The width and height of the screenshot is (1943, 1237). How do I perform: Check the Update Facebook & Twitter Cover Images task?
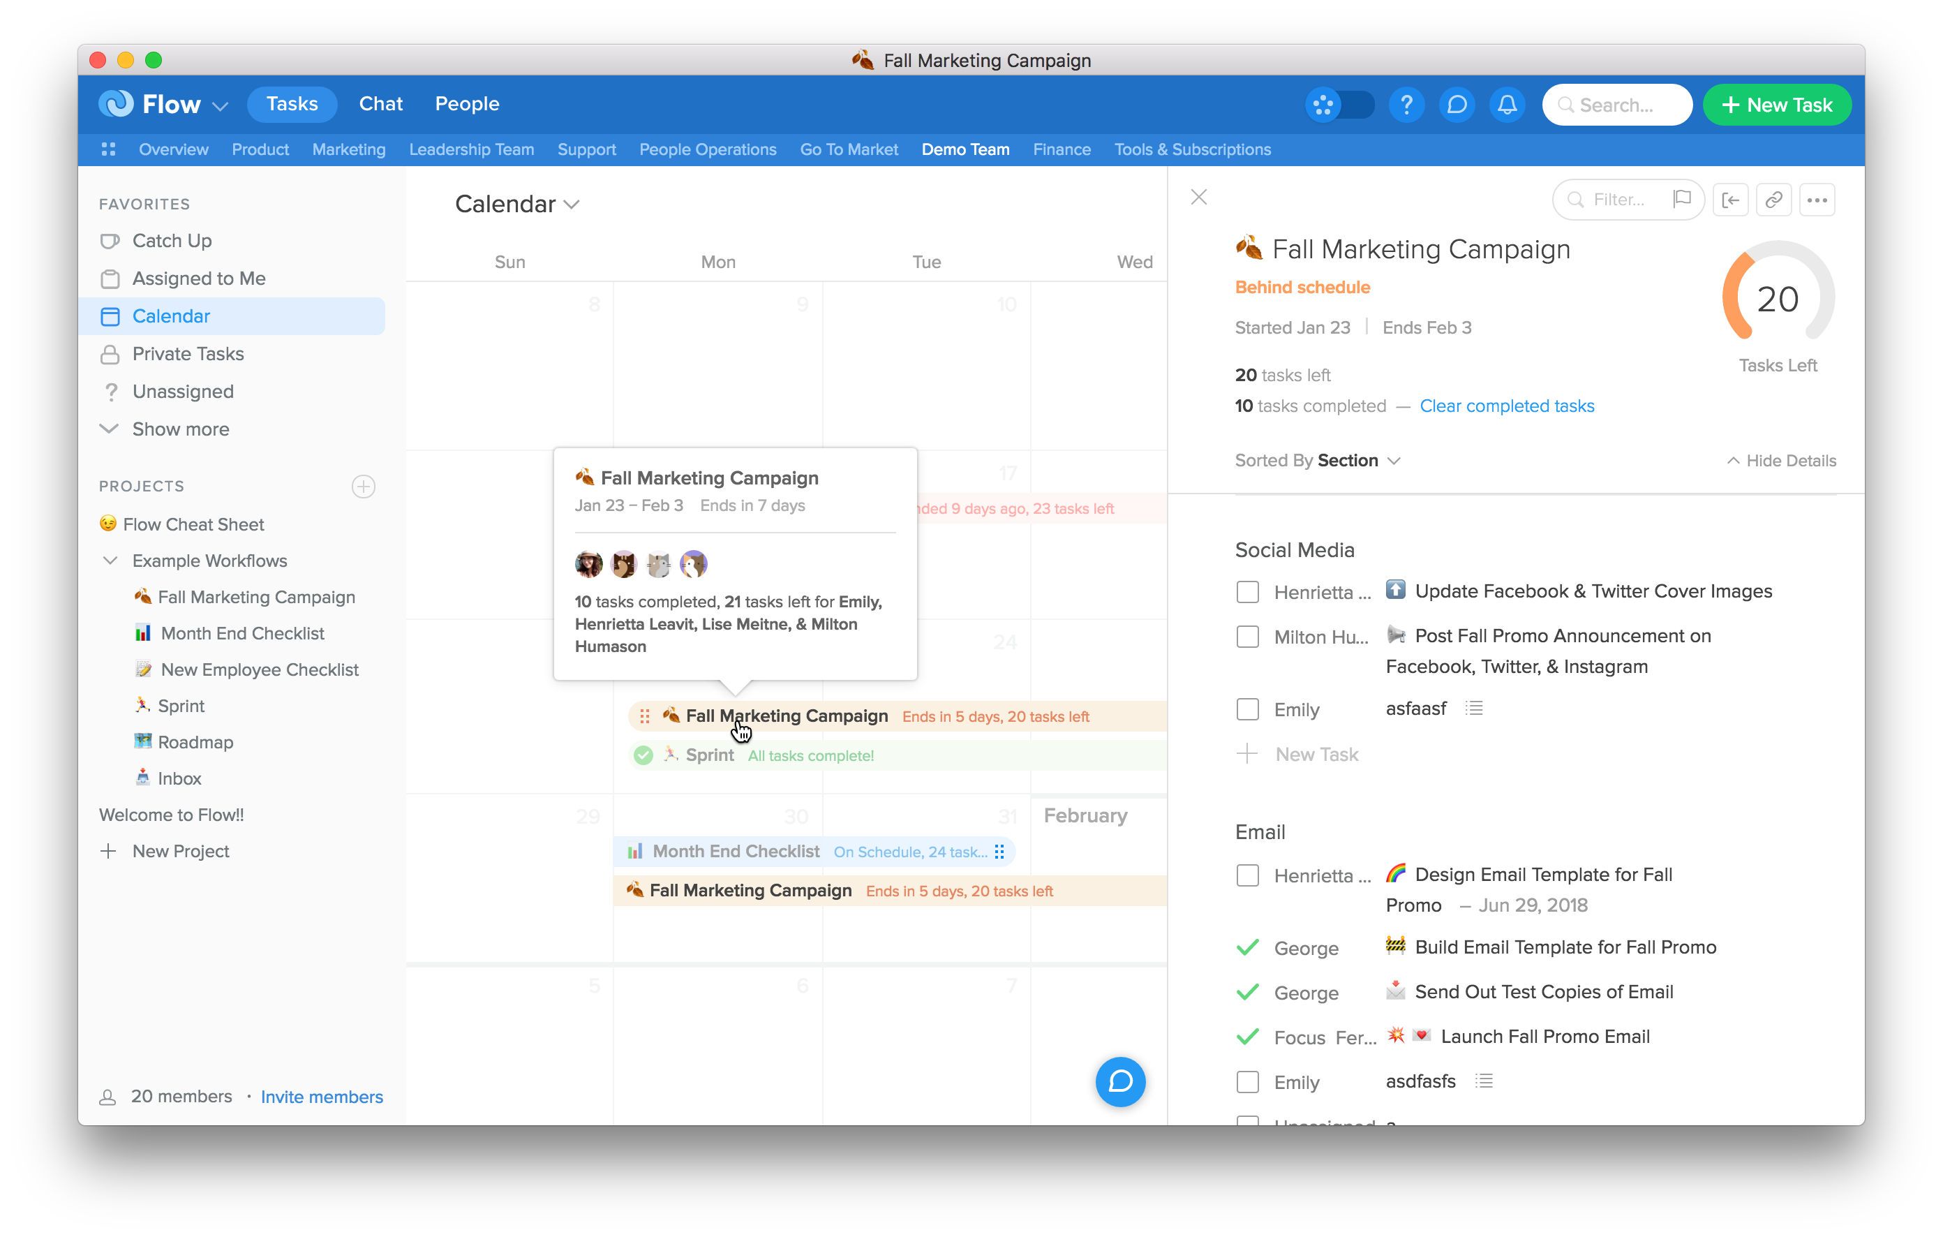pyautogui.click(x=1247, y=592)
